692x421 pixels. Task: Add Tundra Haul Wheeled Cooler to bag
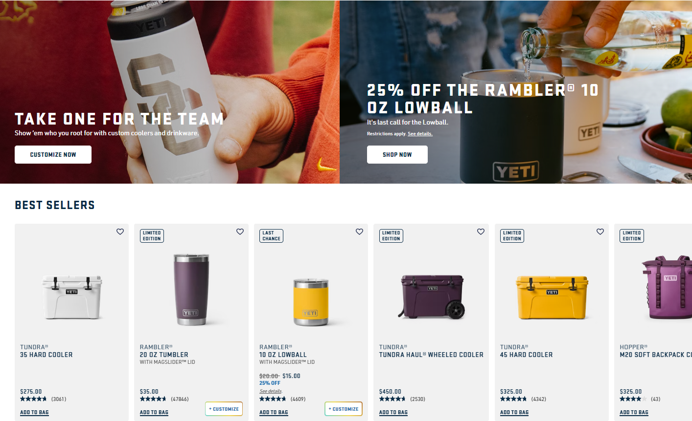click(x=393, y=412)
